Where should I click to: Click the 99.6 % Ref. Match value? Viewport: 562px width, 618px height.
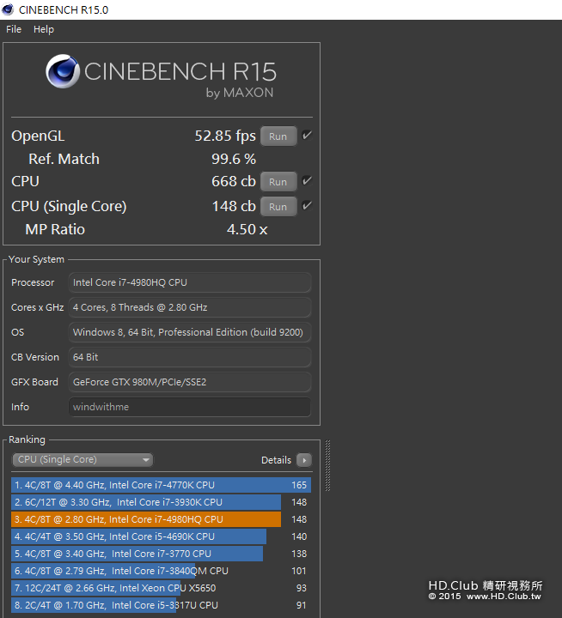(x=234, y=159)
